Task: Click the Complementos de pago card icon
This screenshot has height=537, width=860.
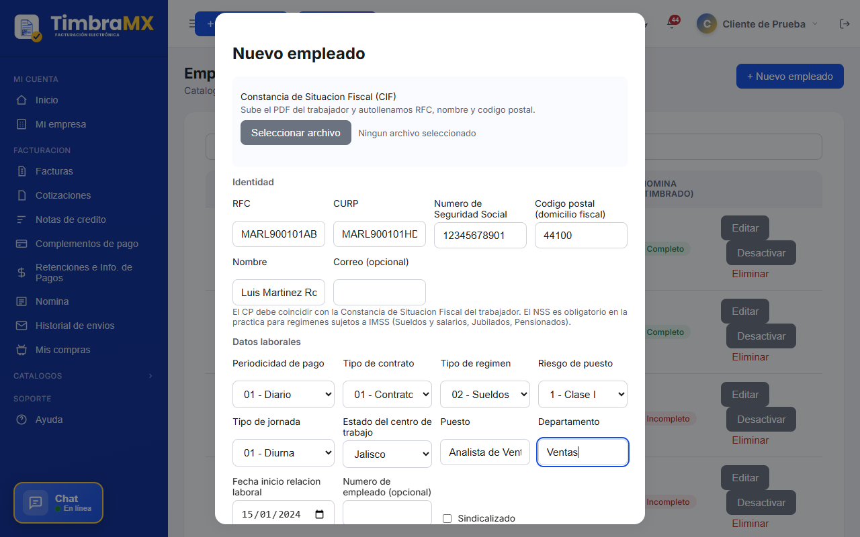Action: (21, 244)
